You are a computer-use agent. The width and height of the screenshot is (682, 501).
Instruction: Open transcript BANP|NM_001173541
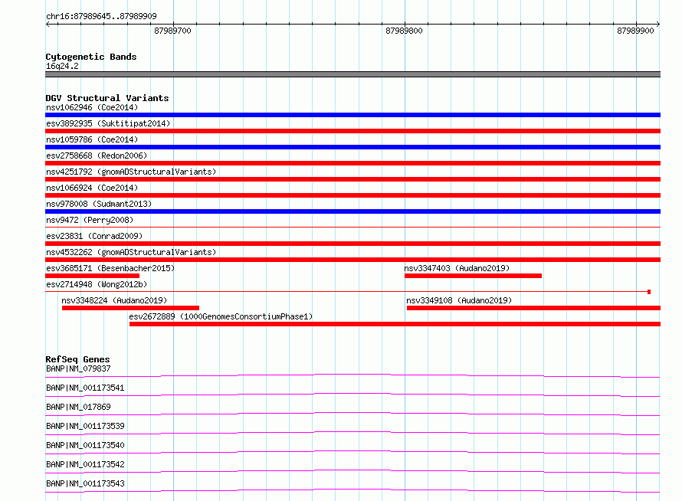click(85, 388)
